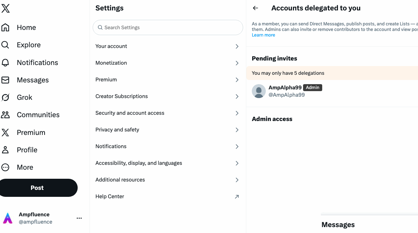Click the X logo at top left
Viewport: 418px width, 233px height.
(6, 9)
